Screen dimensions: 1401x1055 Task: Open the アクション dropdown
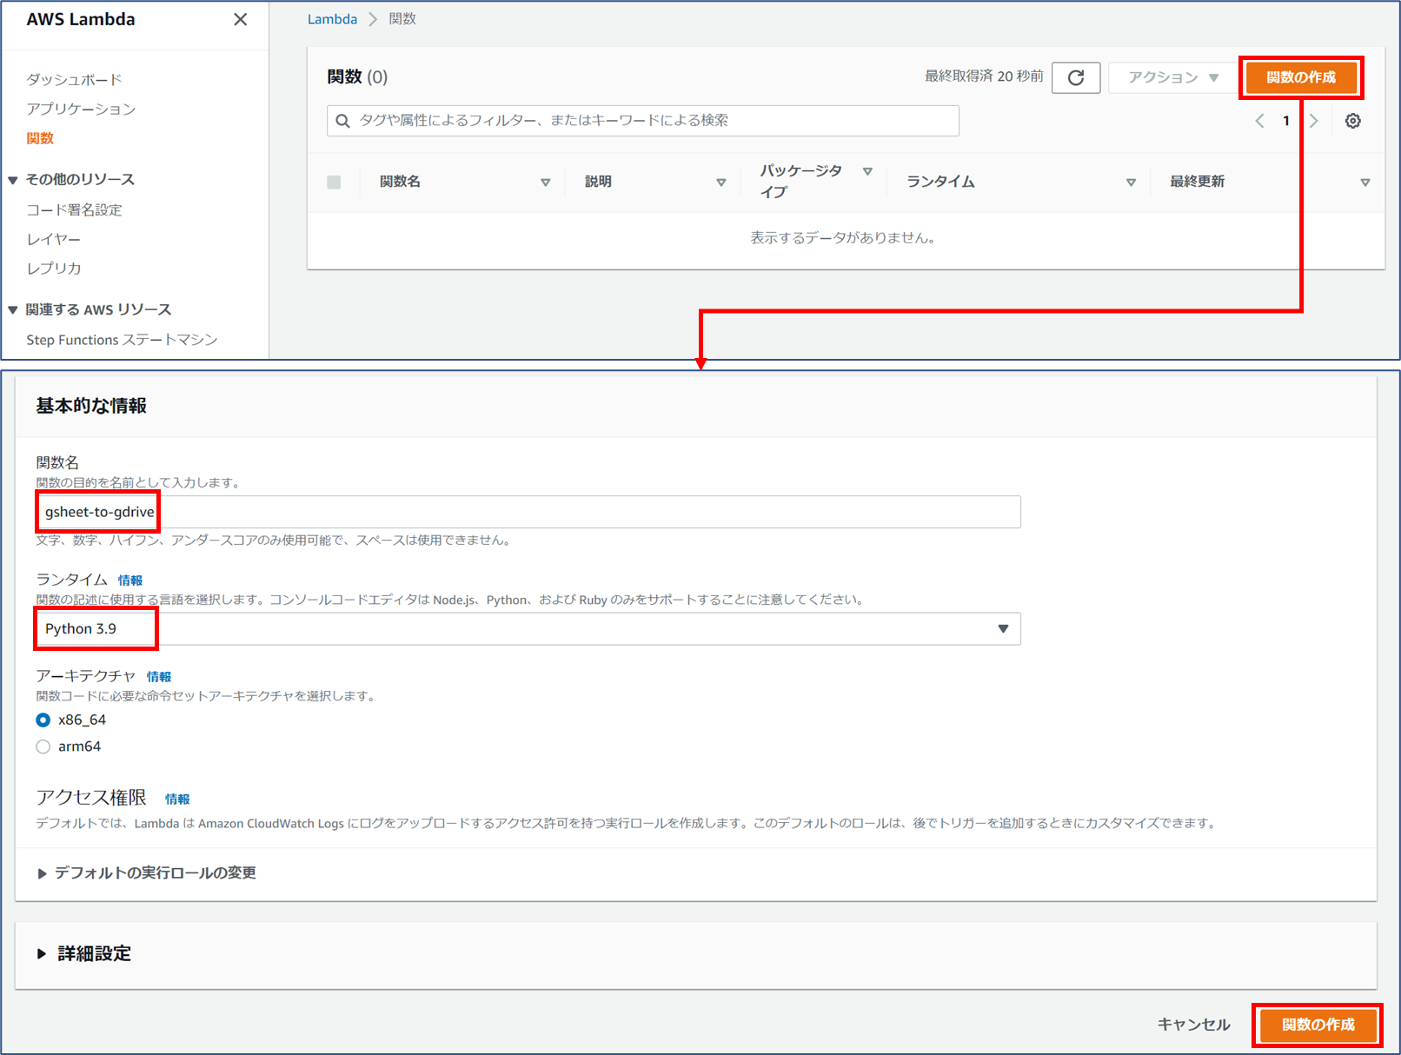pos(1172,77)
